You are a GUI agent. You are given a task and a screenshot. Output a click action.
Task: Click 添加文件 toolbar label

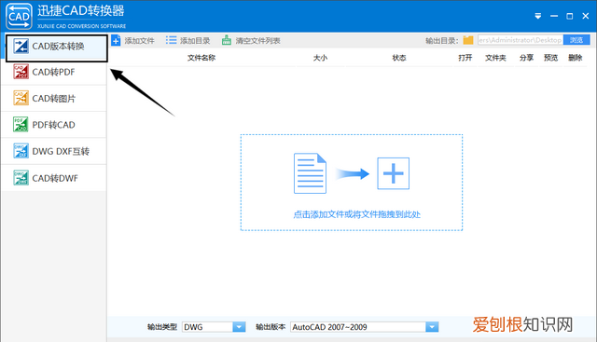tap(139, 41)
